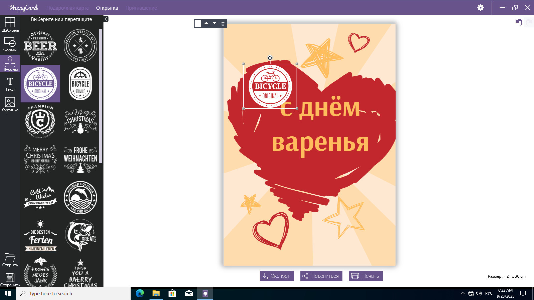Click the Поделиться share button
The height and width of the screenshot is (300, 534).
(321, 276)
